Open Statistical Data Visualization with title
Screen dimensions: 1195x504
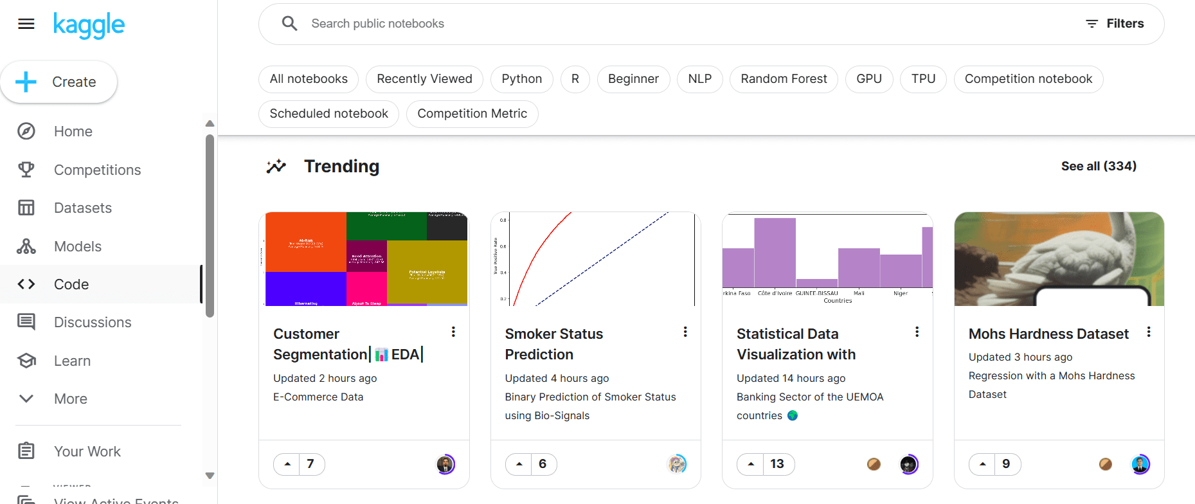tap(796, 344)
